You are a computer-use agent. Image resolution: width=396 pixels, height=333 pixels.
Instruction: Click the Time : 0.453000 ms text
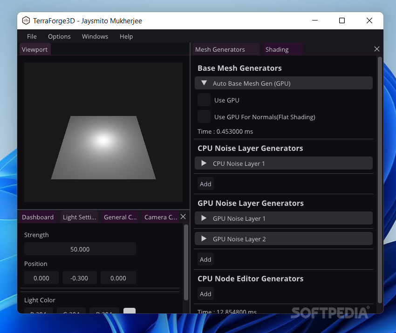[x=225, y=131]
